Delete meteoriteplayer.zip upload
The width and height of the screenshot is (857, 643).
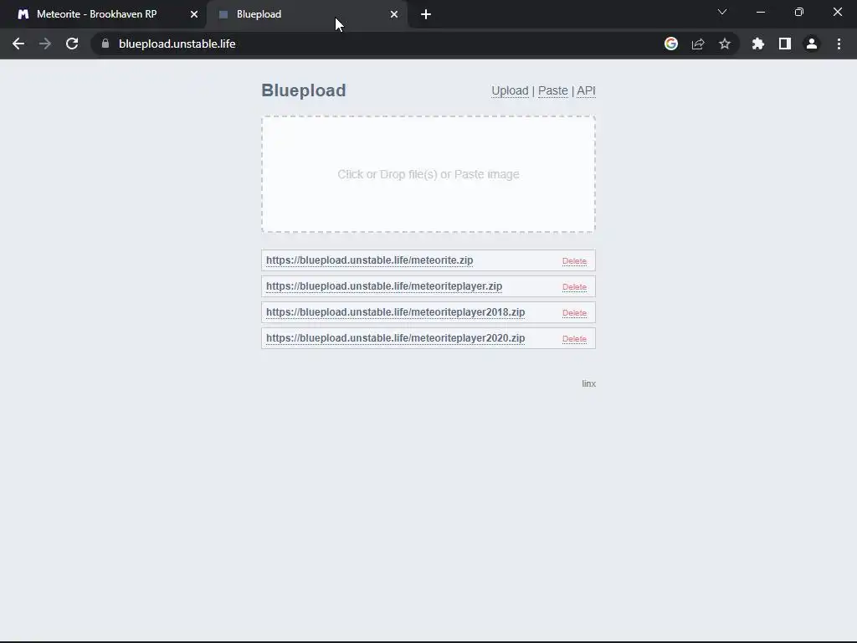[x=574, y=286]
